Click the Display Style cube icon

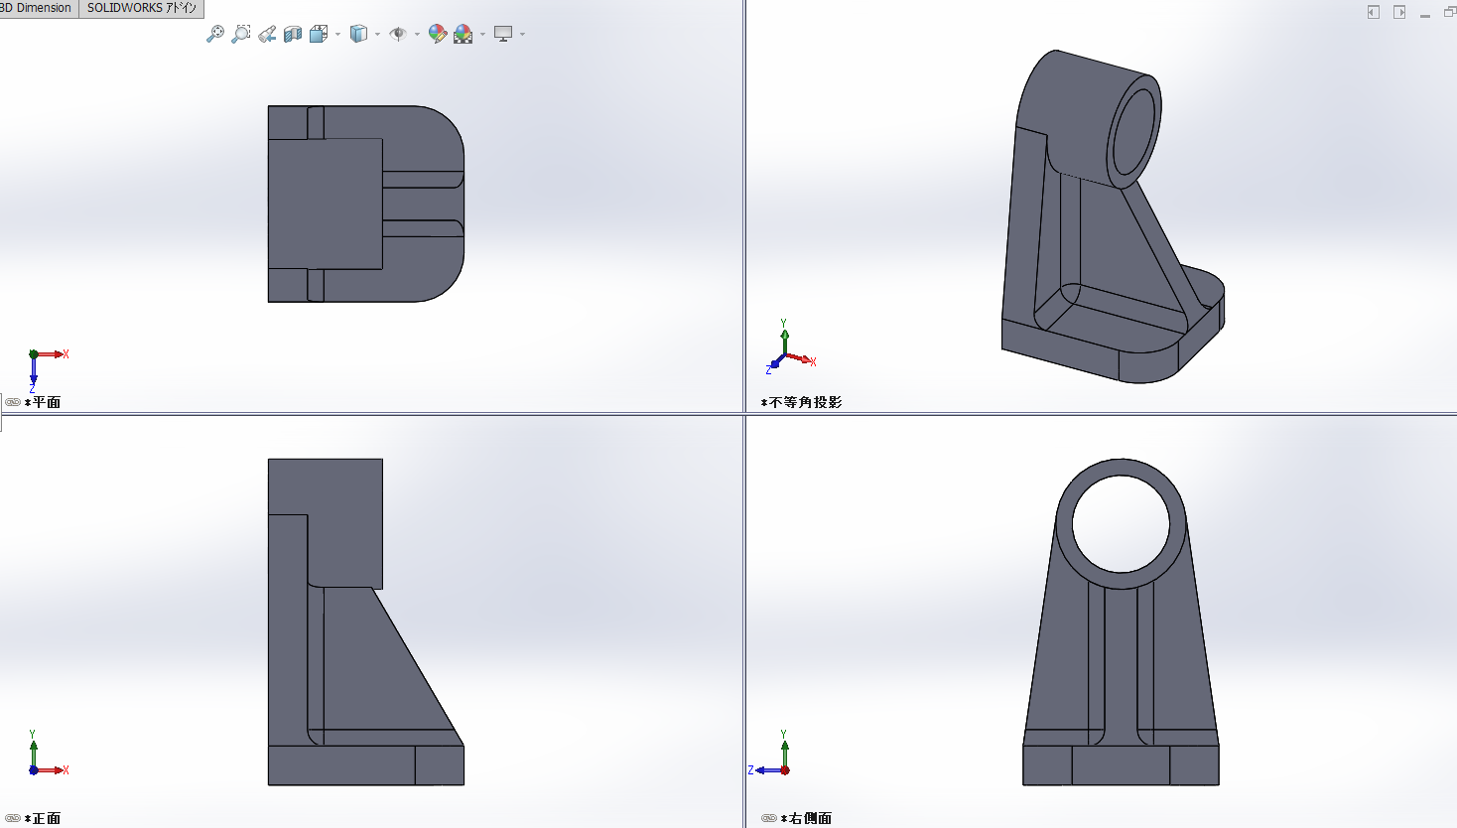pos(358,34)
